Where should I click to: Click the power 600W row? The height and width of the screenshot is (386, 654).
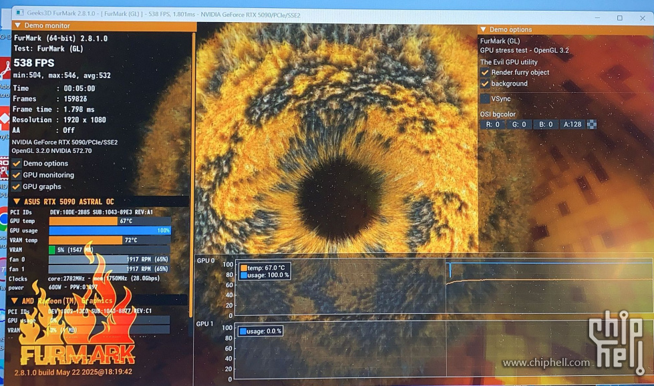(x=53, y=288)
